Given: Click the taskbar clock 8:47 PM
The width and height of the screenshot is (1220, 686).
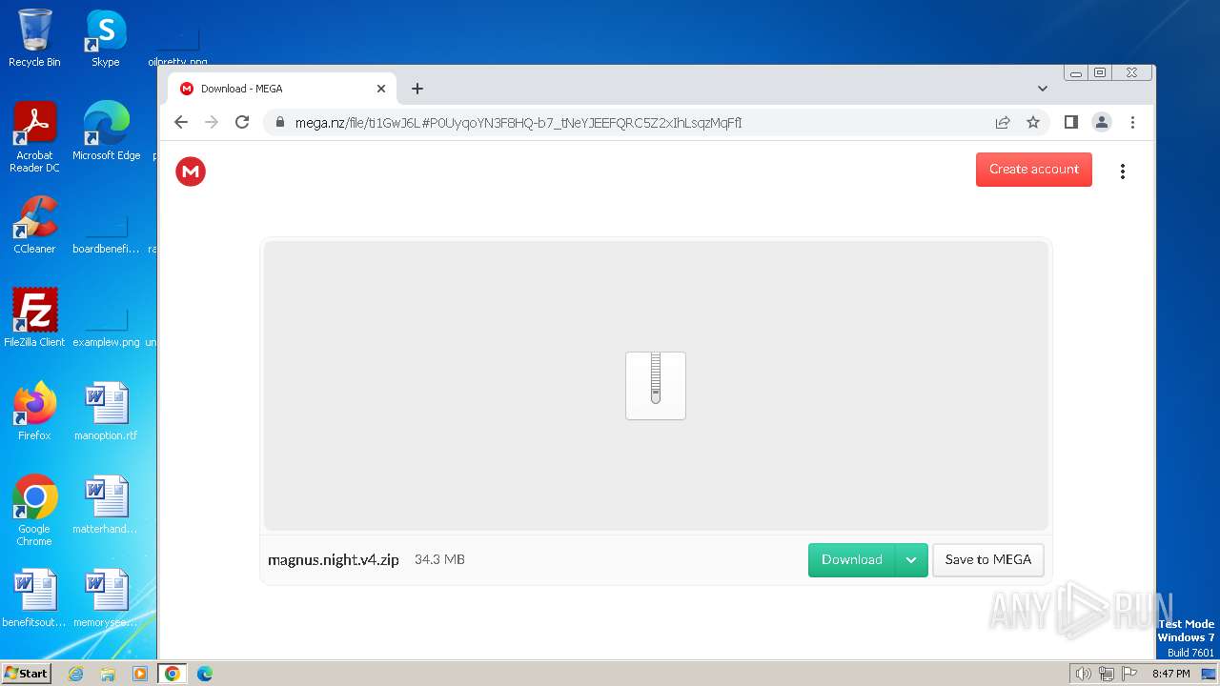Looking at the screenshot, I should point(1170,674).
